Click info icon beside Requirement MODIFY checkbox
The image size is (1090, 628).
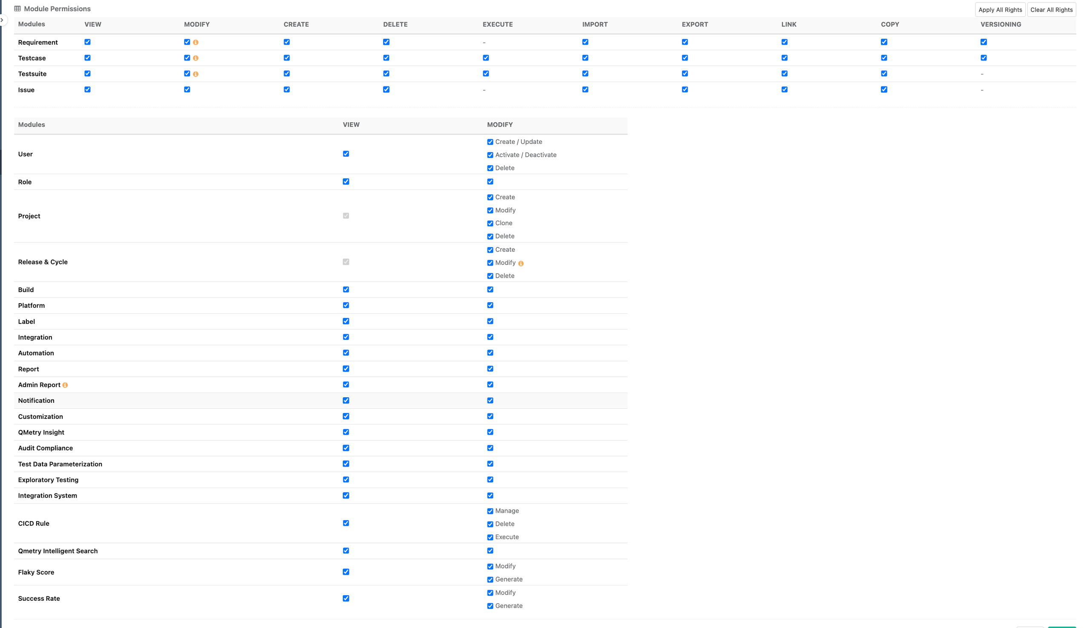195,42
